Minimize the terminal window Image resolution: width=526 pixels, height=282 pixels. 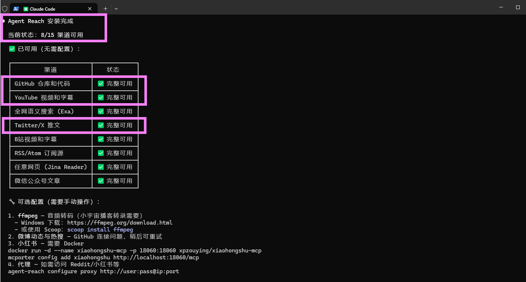coord(500,7)
